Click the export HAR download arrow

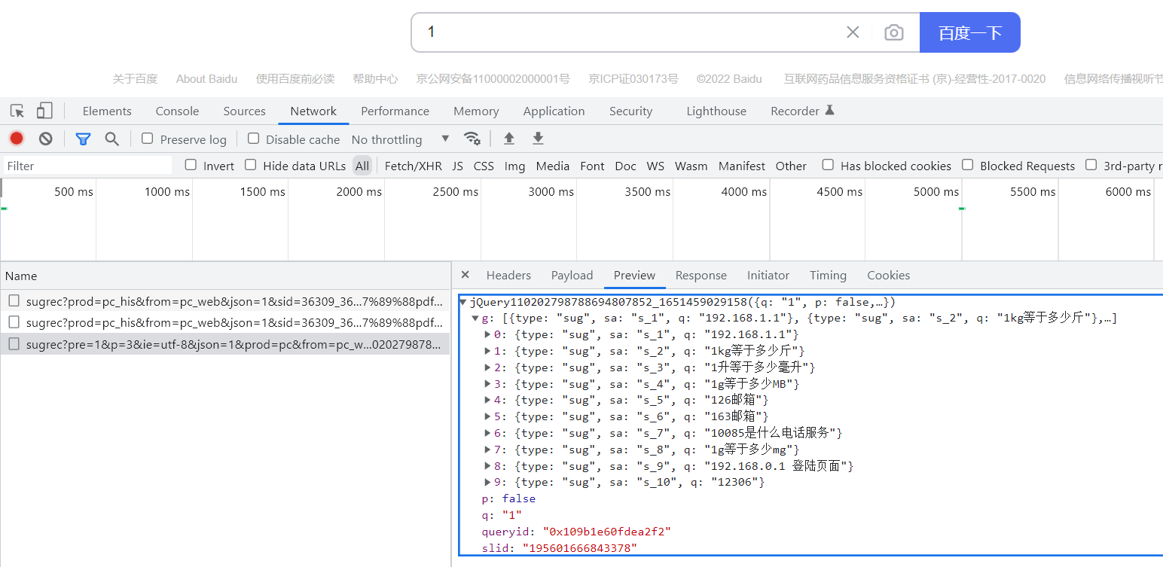[538, 139]
